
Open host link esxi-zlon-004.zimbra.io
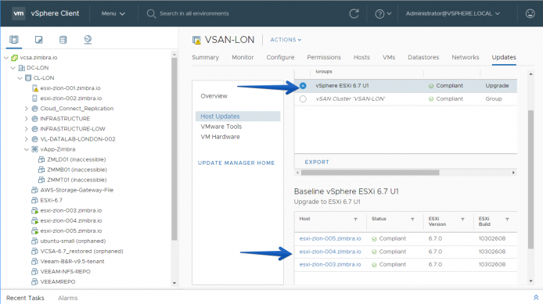click(330, 252)
